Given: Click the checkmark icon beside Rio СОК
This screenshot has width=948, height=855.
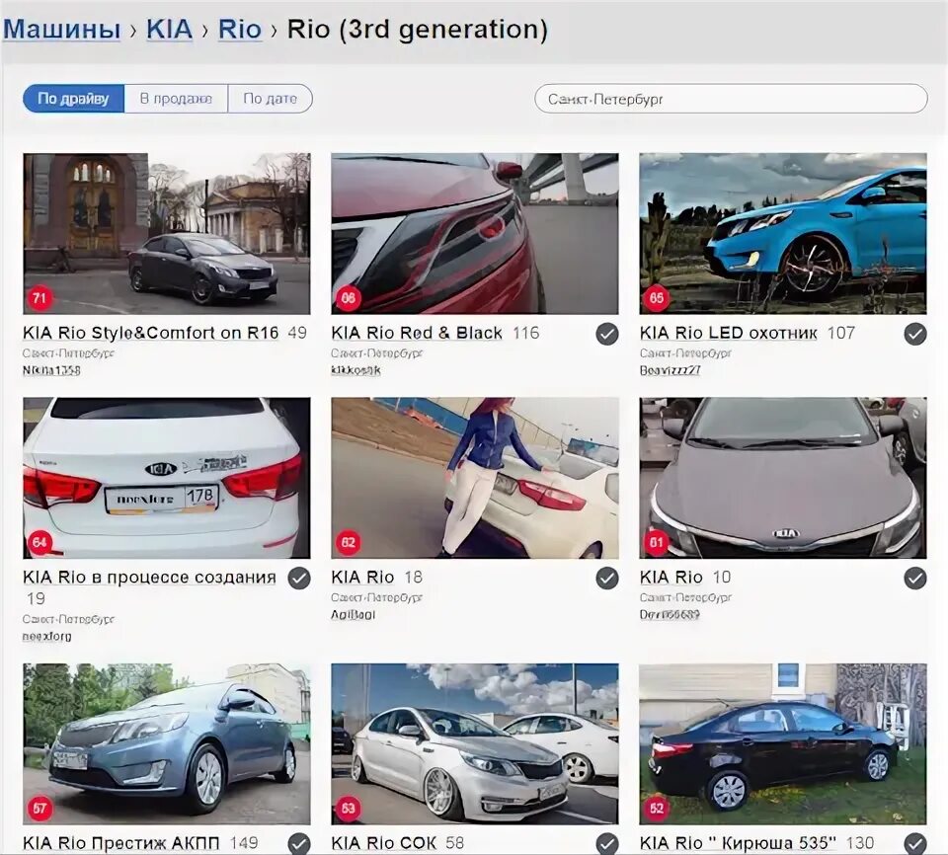Looking at the screenshot, I should click(x=607, y=843).
